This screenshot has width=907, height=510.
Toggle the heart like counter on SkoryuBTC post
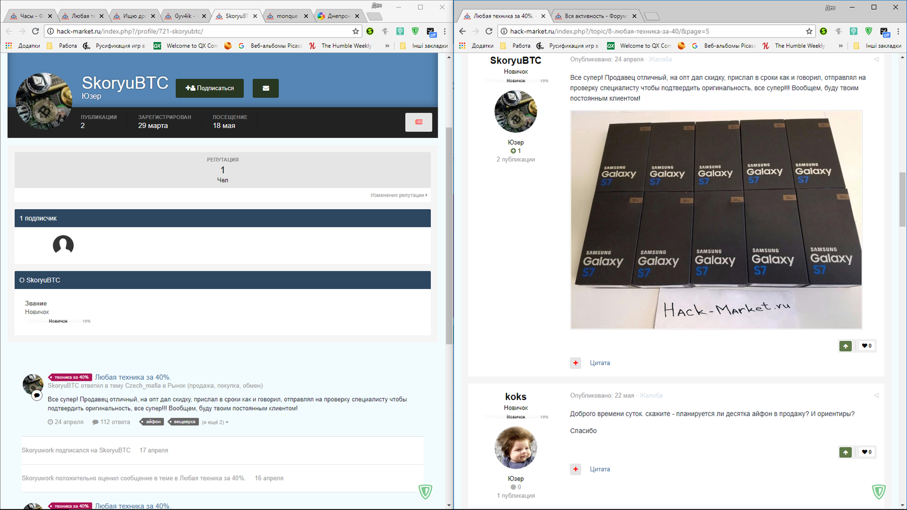tap(866, 346)
